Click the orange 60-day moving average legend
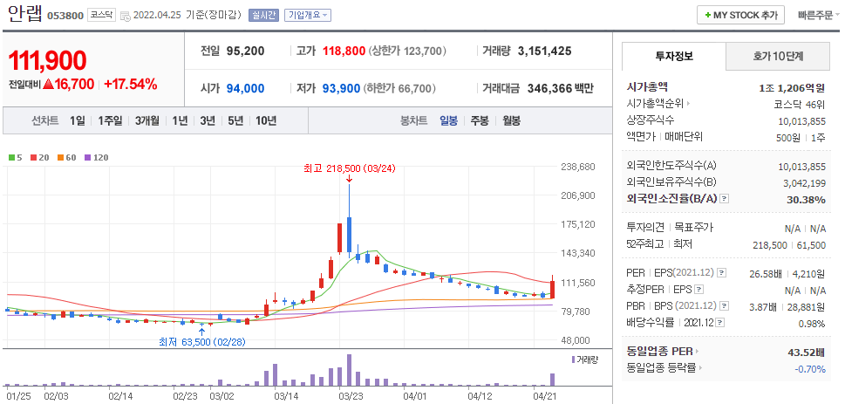The width and height of the screenshot is (845, 404). tap(66, 158)
